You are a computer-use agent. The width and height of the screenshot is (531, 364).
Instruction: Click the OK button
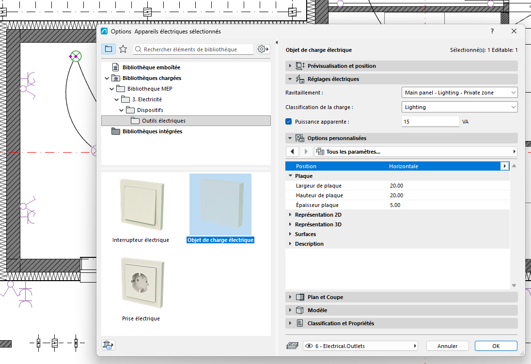(496, 346)
